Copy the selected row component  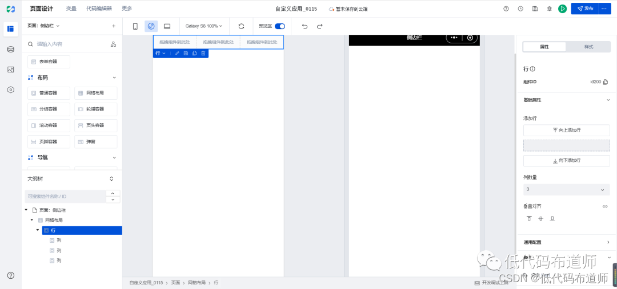(x=194, y=54)
